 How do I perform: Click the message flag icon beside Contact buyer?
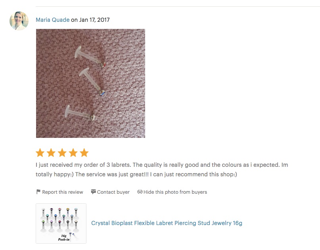[93, 192]
